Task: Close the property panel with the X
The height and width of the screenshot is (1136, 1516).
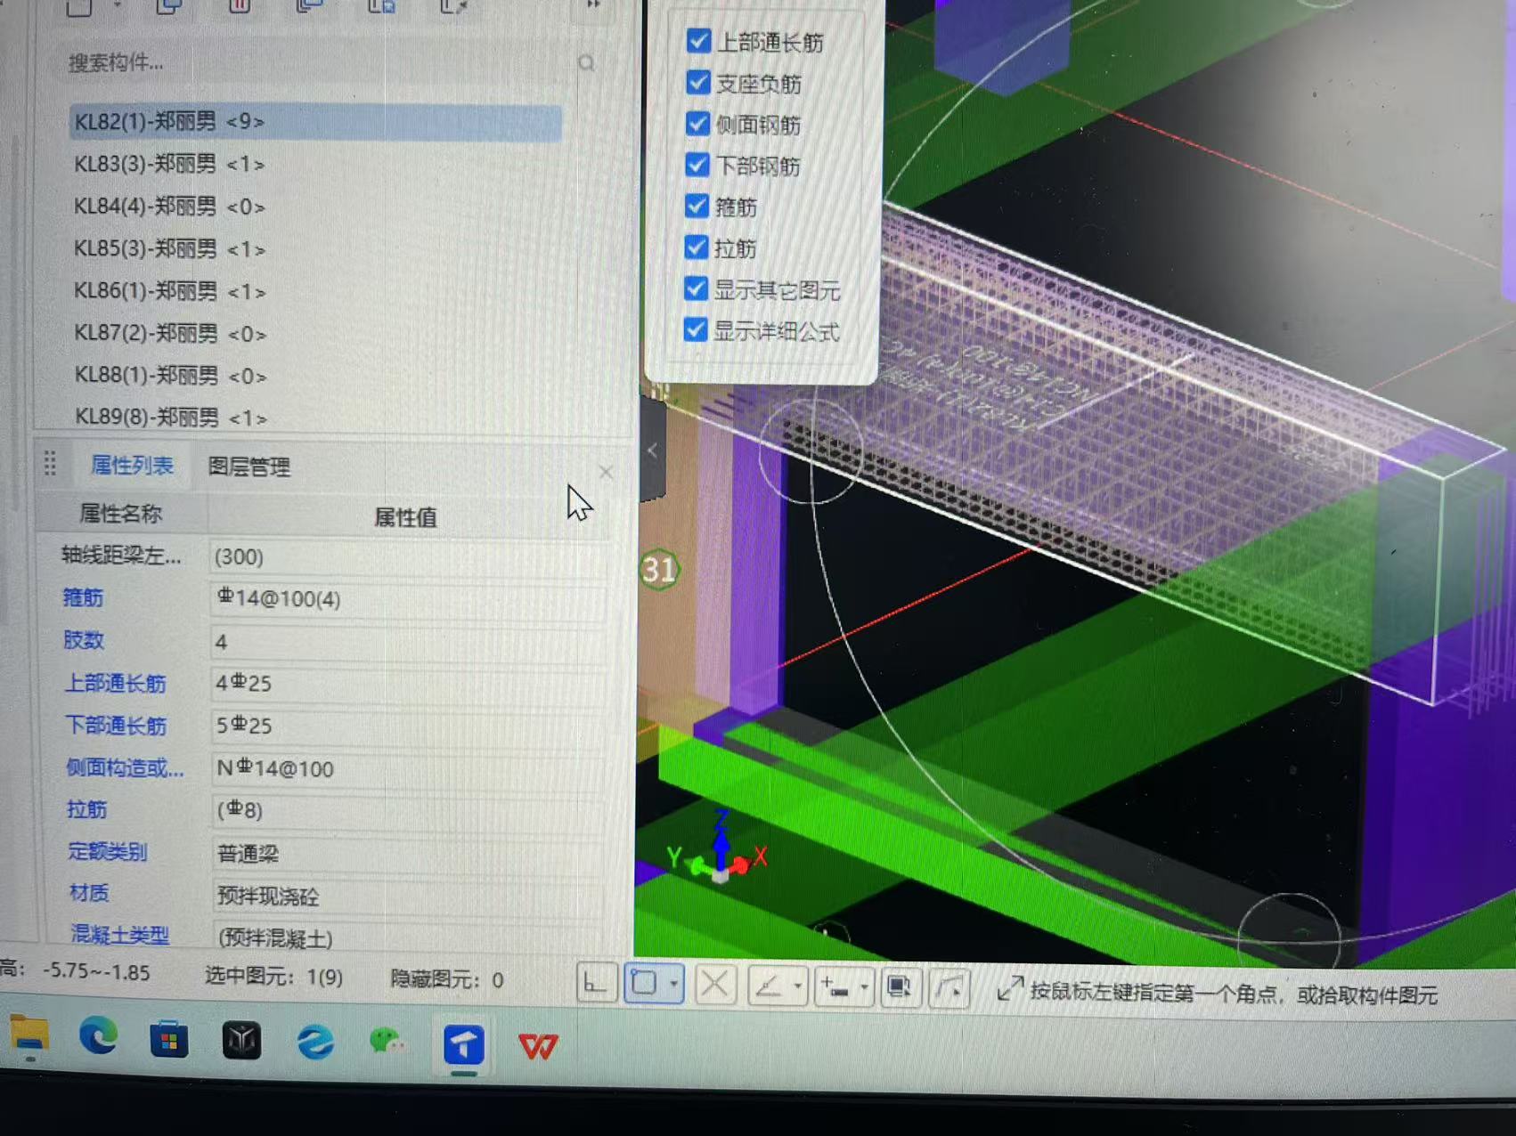Action: pos(606,472)
